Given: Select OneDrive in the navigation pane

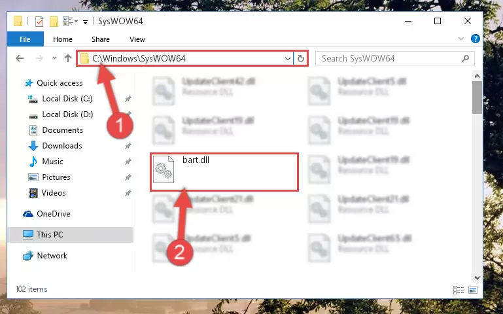Looking at the screenshot, I should point(53,214).
